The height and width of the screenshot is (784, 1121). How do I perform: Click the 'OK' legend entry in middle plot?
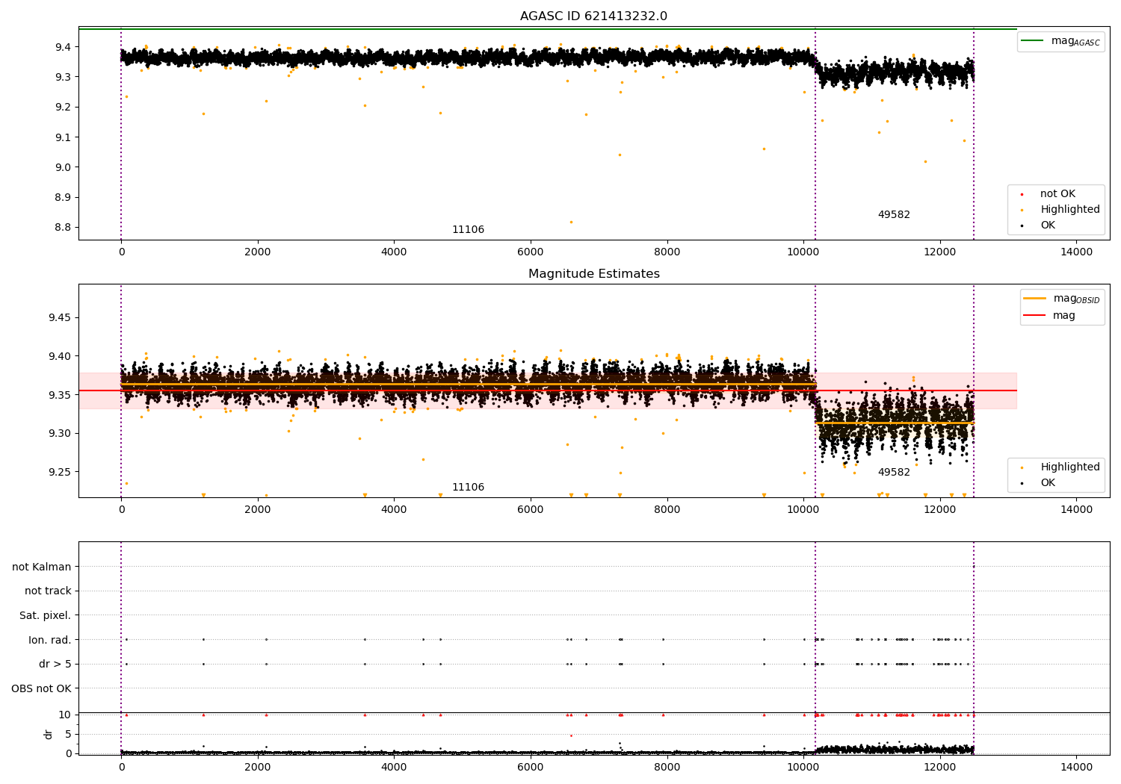pyautogui.click(x=1048, y=483)
